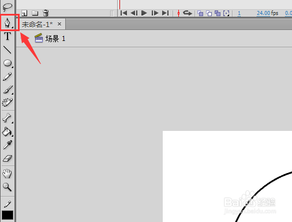Delete layer with the trash icon

click(46, 13)
